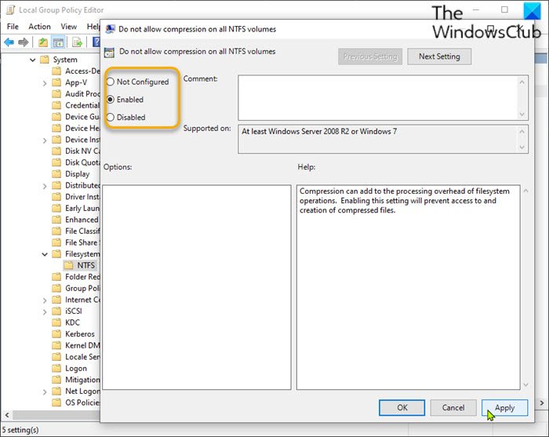549x437 pixels.
Task: Click the Cancel button
Action: pyautogui.click(x=453, y=408)
